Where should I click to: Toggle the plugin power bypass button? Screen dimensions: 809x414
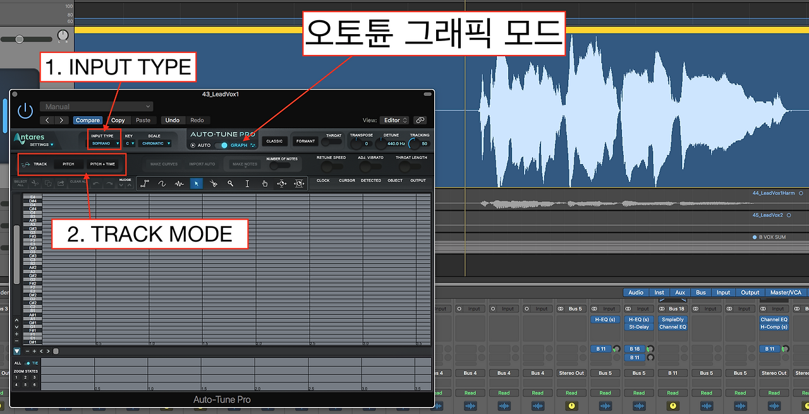click(25, 111)
